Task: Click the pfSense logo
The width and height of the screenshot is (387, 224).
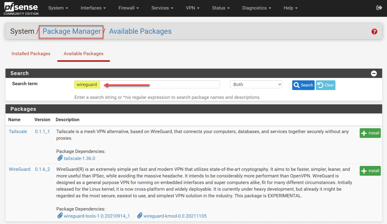Action: coord(21,6)
